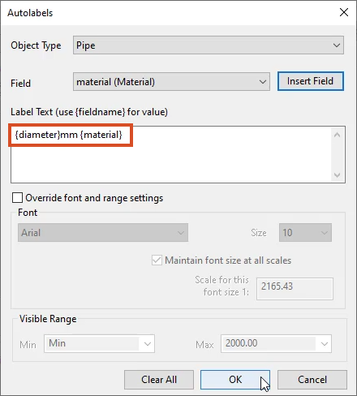Close the Autolabels dialog with X

coord(344,12)
